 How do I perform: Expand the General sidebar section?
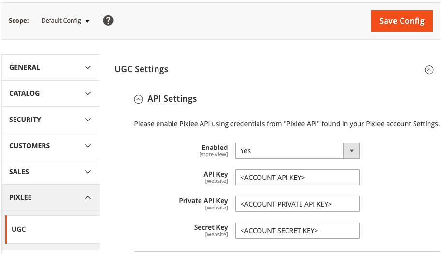click(x=51, y=68)
